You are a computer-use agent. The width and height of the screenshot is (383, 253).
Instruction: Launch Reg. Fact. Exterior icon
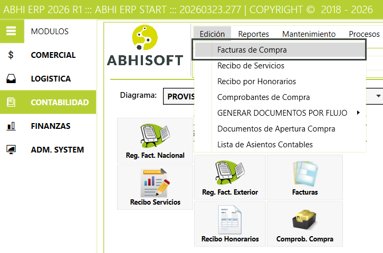[x=229, y=177]
